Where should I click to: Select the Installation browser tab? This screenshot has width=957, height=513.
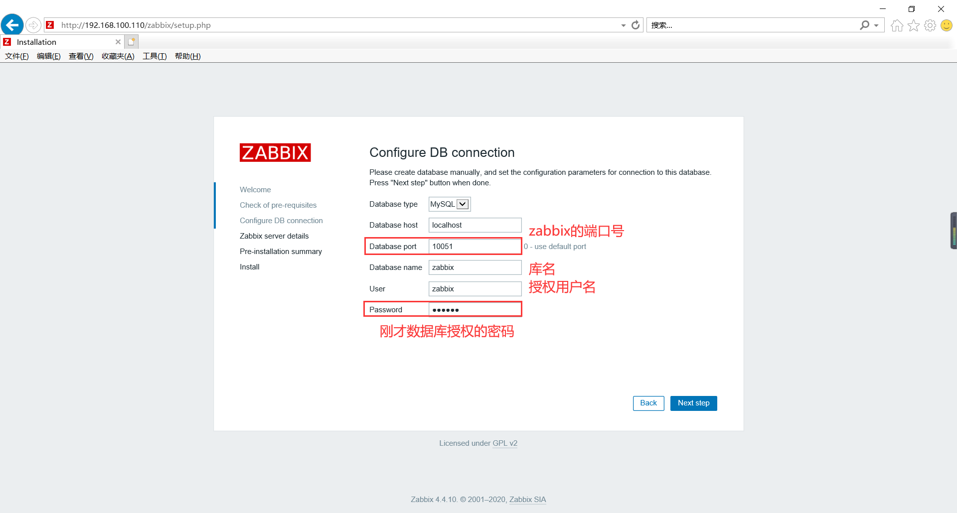point(62,42)
